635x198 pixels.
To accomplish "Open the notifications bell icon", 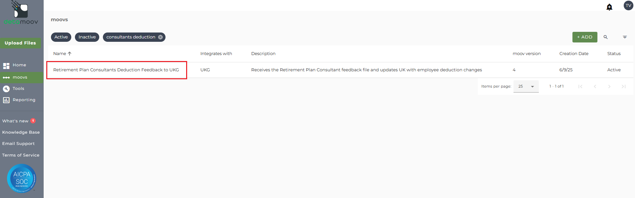I will click(609, 7).
